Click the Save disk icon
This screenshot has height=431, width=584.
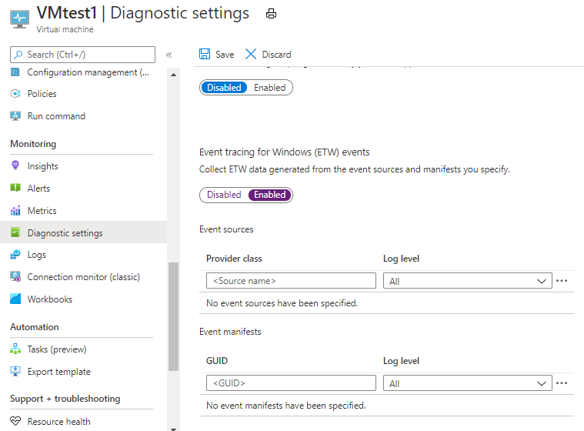click(205, 54)
